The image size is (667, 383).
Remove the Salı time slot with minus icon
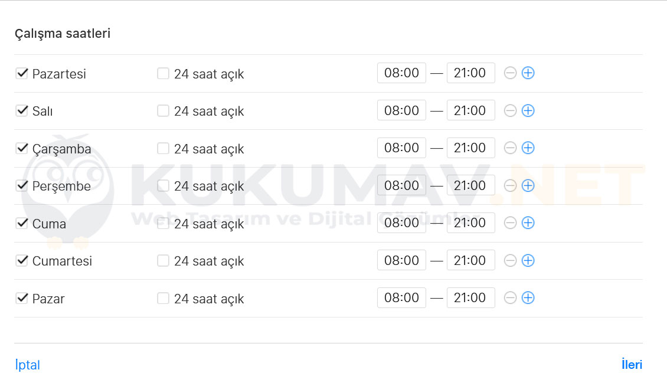[x=510, y=110]
